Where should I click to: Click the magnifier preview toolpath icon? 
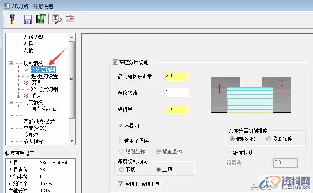click(x=57, y=19)
